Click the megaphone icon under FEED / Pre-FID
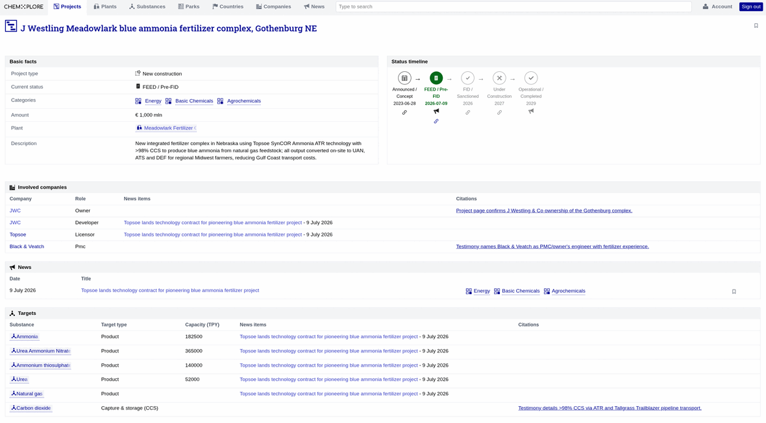766x423 pixels. click(436, 111)
